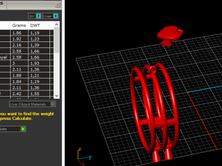Click the green Calculate arrow button
Viewport: 222px width, 166px height.
(23, 129)
